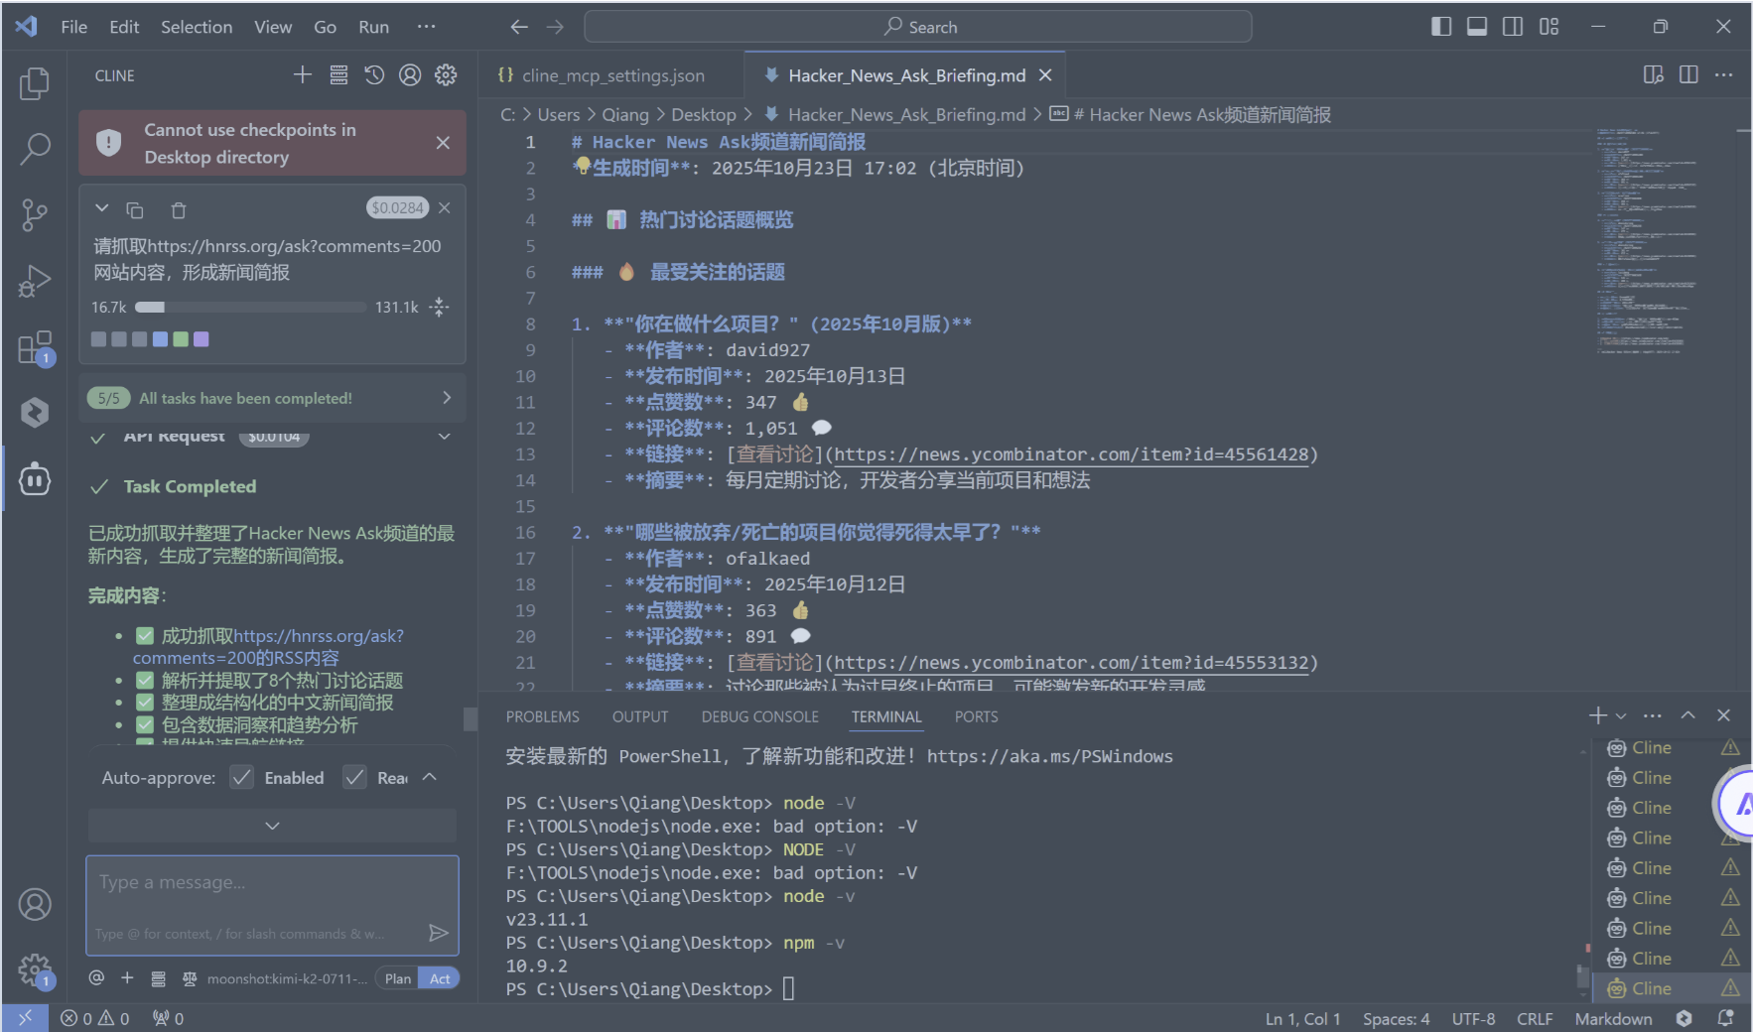Screen dimensions: 1753x1032
Task: Open the Go menu
Action: [325, 27]
